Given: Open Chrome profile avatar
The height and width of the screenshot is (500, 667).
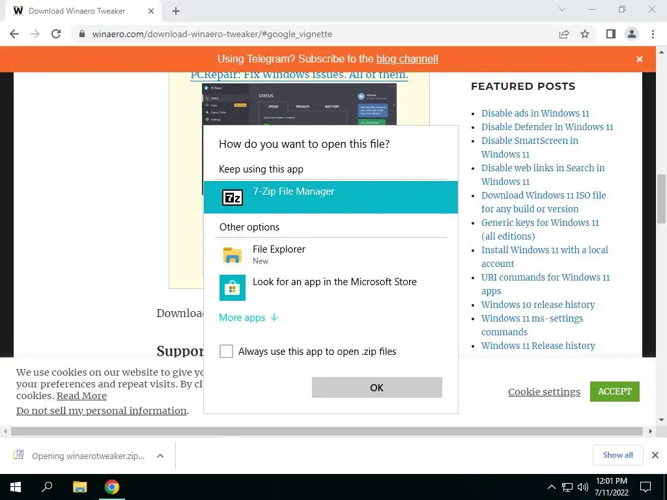Looking at the screenshot, I should tap(632, 34).
